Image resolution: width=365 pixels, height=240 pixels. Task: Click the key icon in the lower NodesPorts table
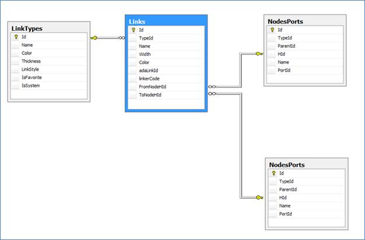click(x=274, y=173)
